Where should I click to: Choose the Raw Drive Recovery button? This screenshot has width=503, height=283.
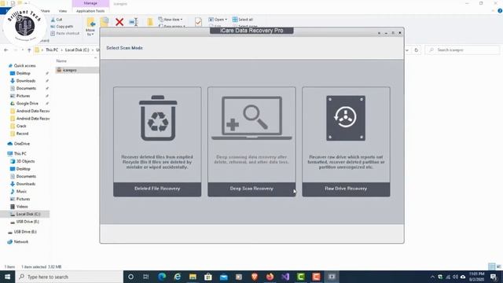coord(346,189)
